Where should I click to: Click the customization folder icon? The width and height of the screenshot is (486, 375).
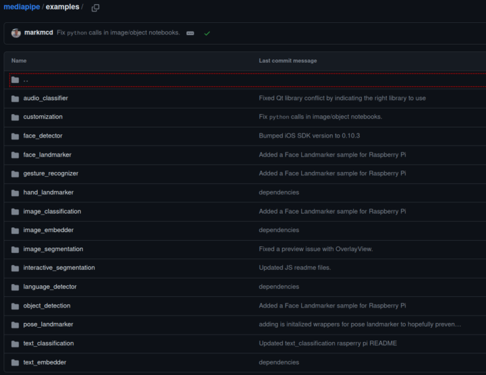pos(15,117)
